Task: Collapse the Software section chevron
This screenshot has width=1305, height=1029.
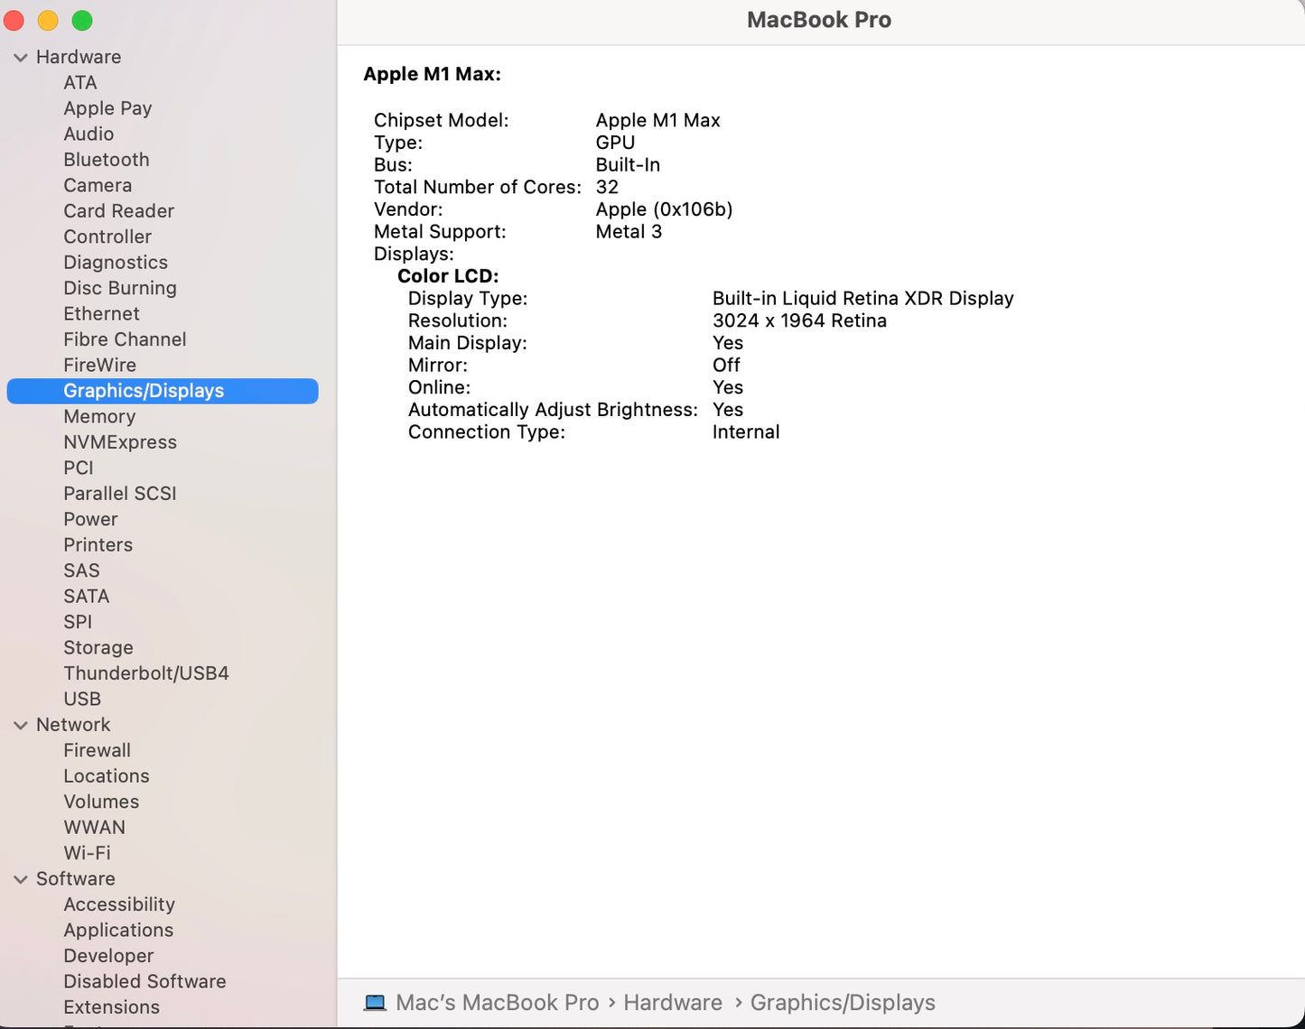Action: tap(21, 880)
